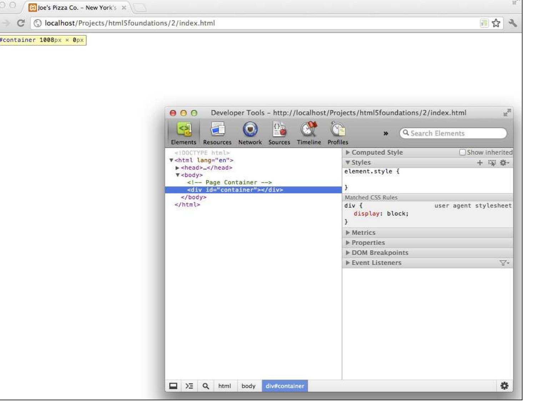Open the Elements panel icon
This screenshot has width=534, height=401.
[x=184, y=130]
